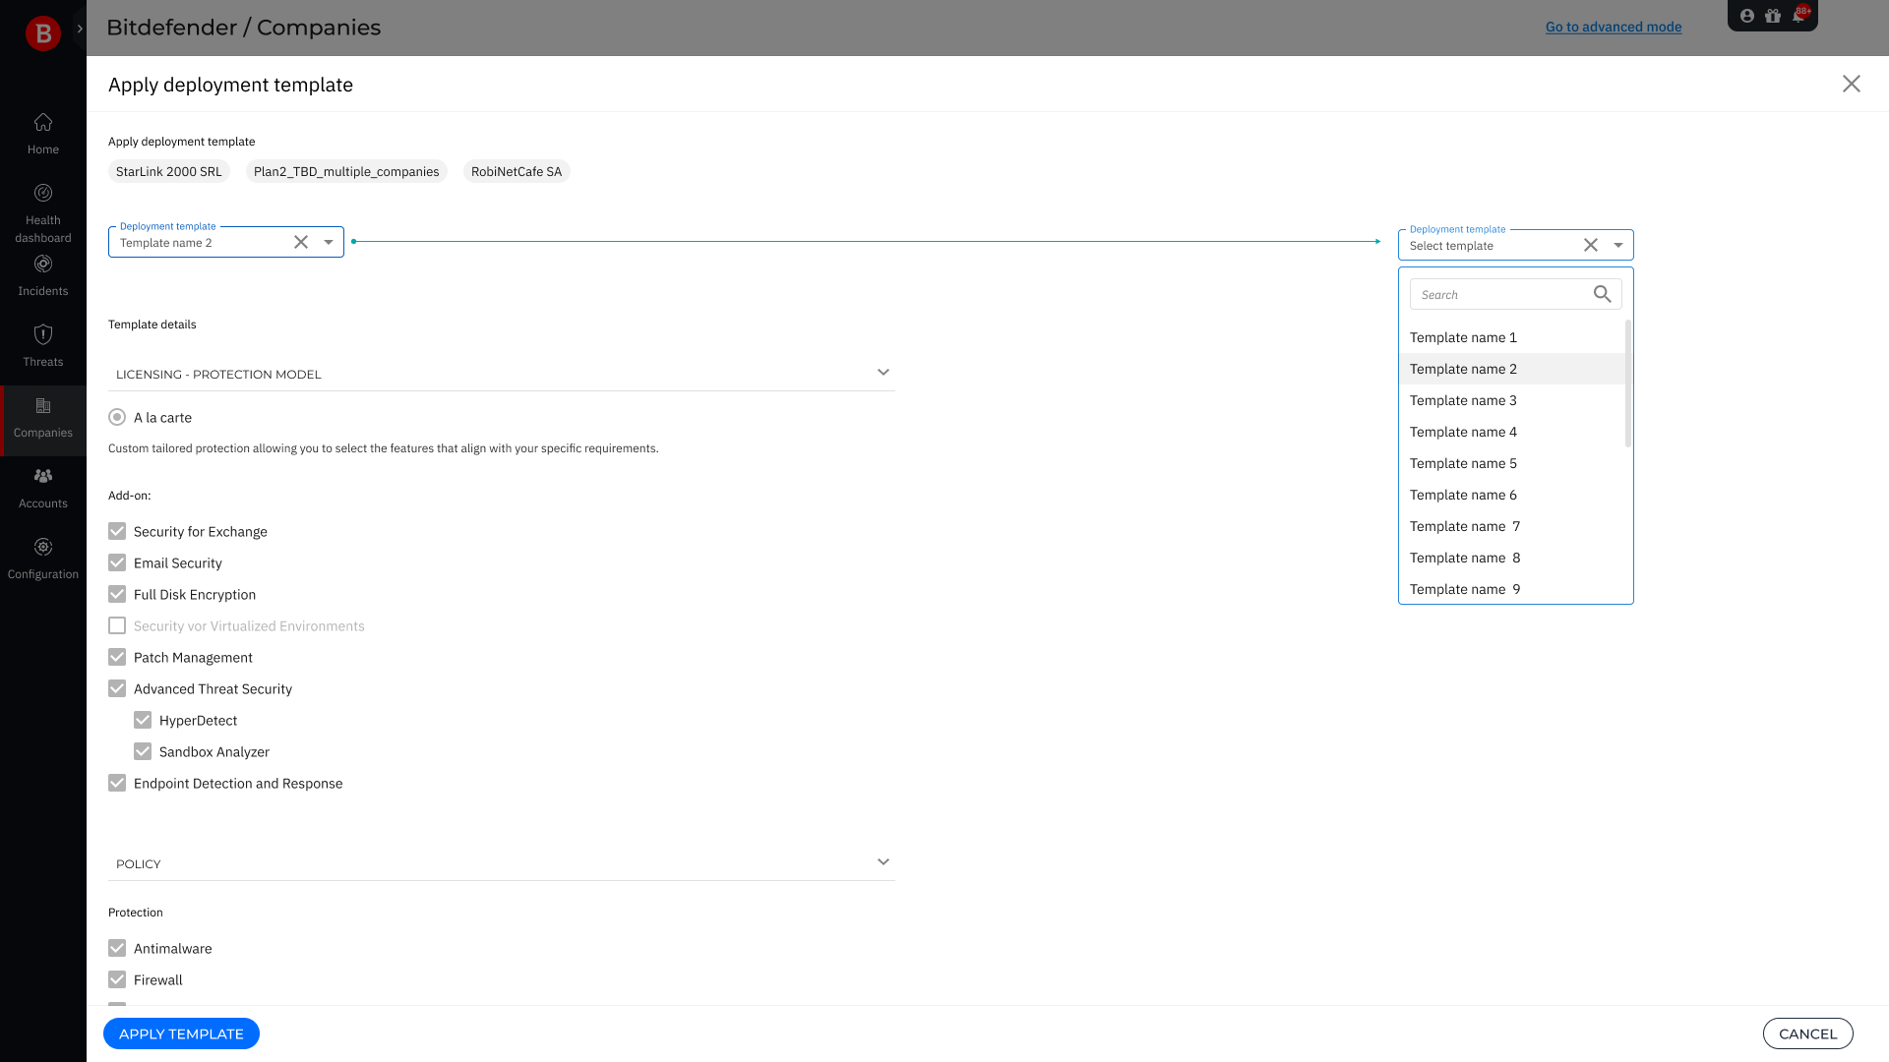Click the StarLink 2000 SRL chip
Screen dimensions: 1889x1062
click(x=169, y=171)
